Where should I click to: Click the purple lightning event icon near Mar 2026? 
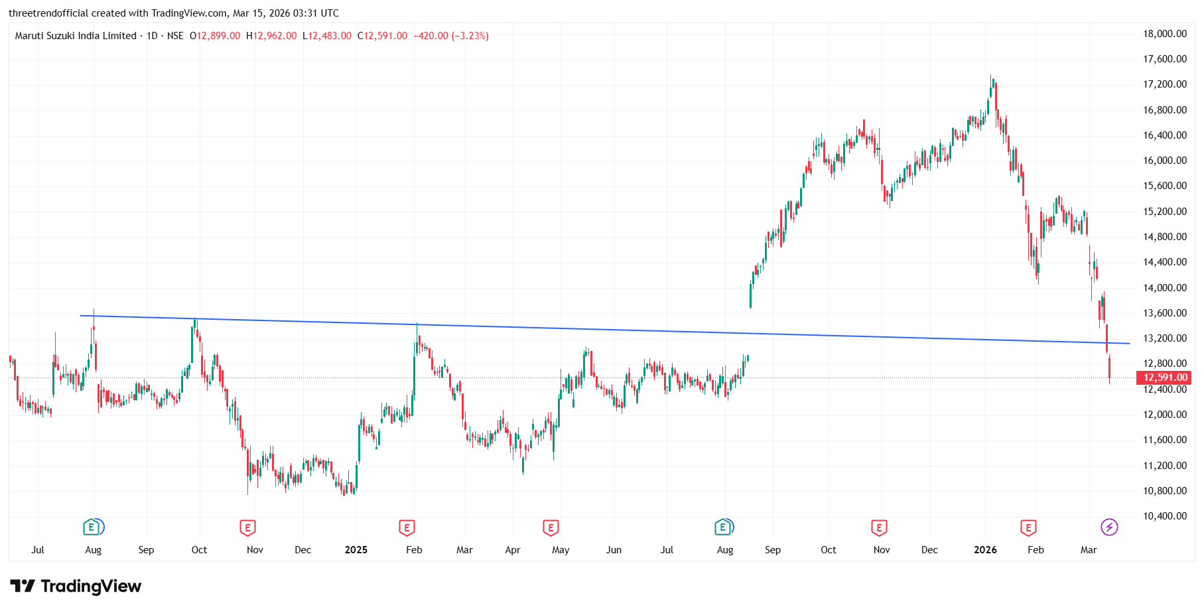(1109, 527)
